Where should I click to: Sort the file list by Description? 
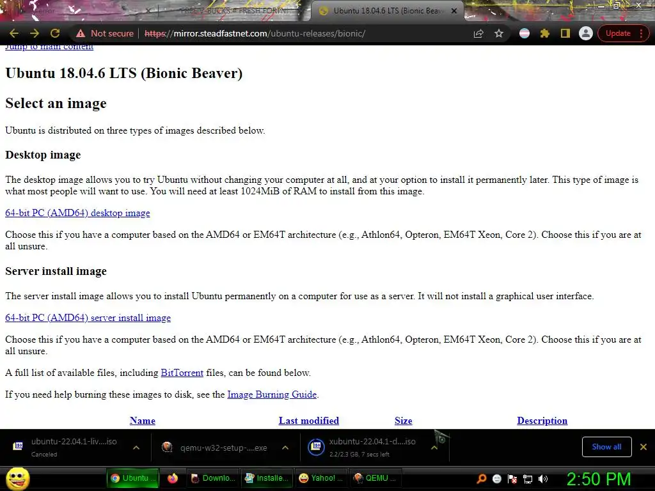click(x=542, y=421)
